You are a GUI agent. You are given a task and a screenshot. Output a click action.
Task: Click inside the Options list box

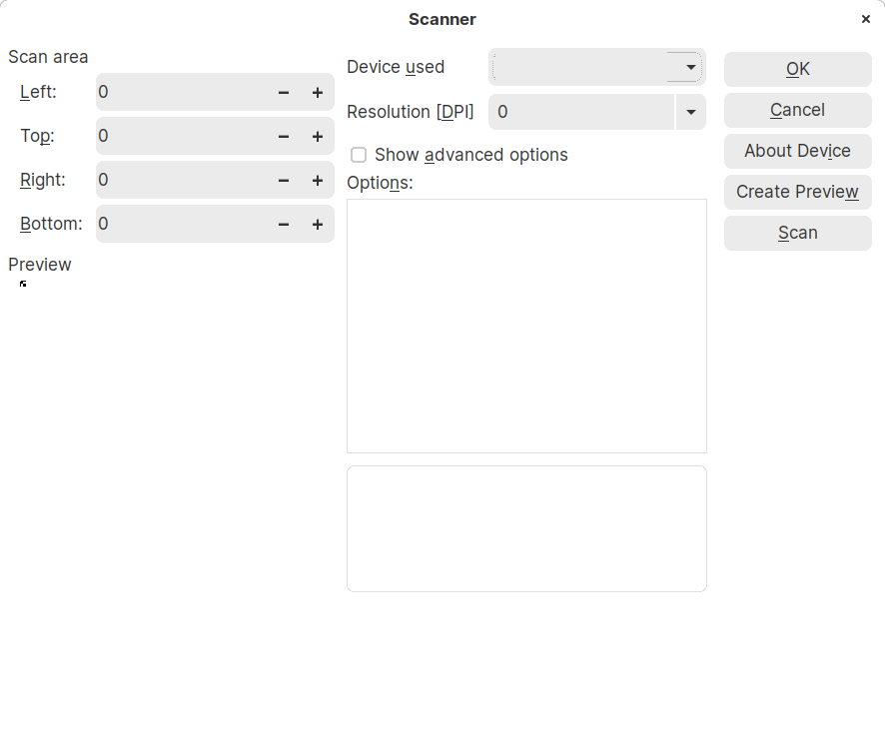point(526,326)
